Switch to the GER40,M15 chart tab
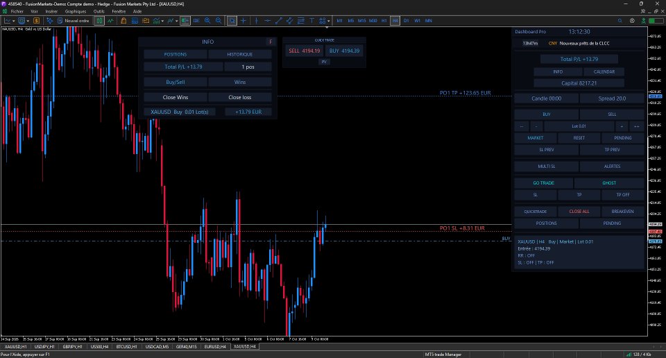This screenshot has width=666, height=358. 187,346
